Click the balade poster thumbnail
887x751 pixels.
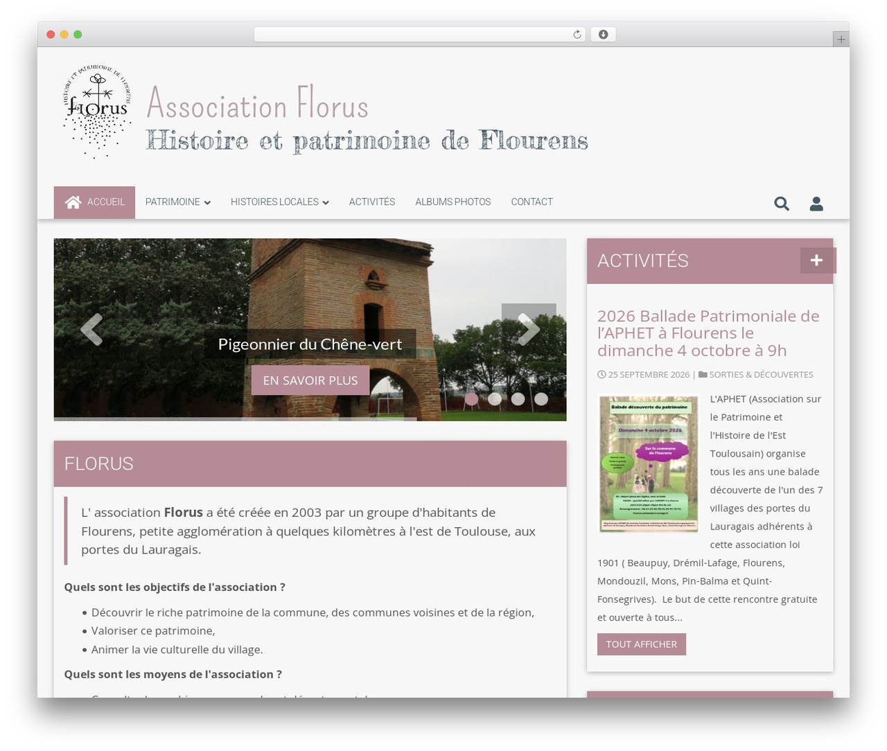point(649,463)
